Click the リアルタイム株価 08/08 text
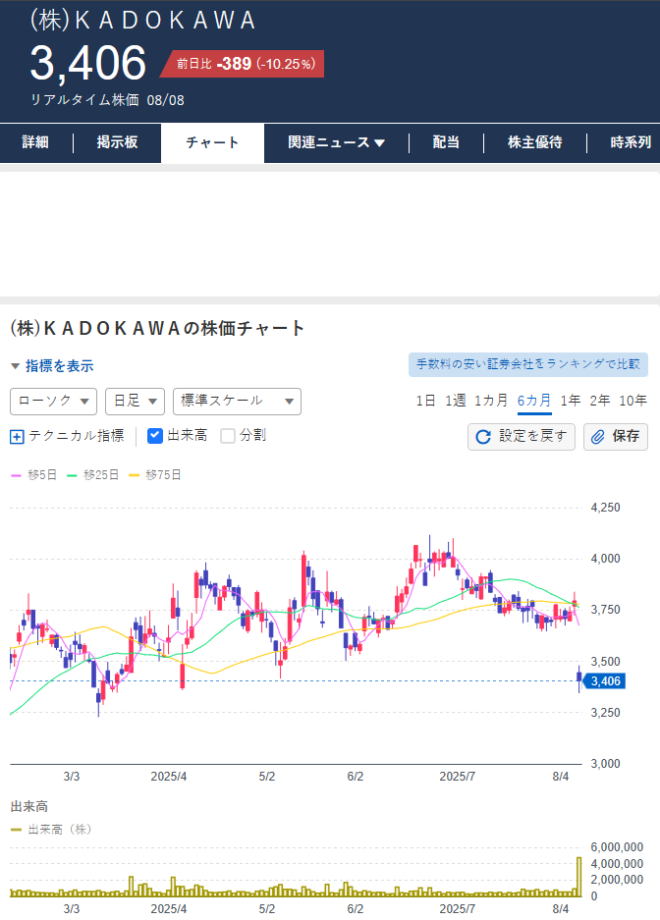Image resolution: width=660 pixels, height=920 pixels. coord(107,100)
